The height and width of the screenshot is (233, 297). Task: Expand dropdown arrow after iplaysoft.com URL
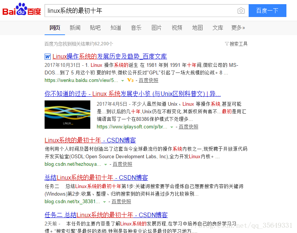point(172,127)
